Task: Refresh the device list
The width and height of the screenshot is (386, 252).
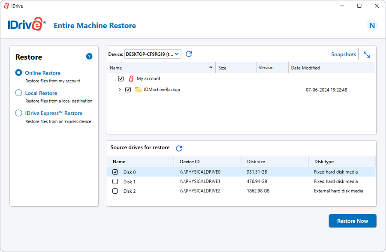Action: click(x=189, y=54)
